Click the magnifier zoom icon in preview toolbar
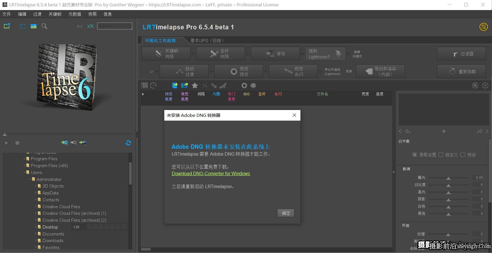This screenshot has height=253, width=492. coord(44,26)
